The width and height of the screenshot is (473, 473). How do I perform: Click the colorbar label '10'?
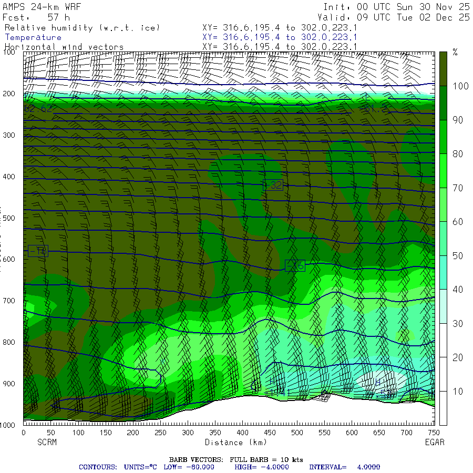(458, 392)
